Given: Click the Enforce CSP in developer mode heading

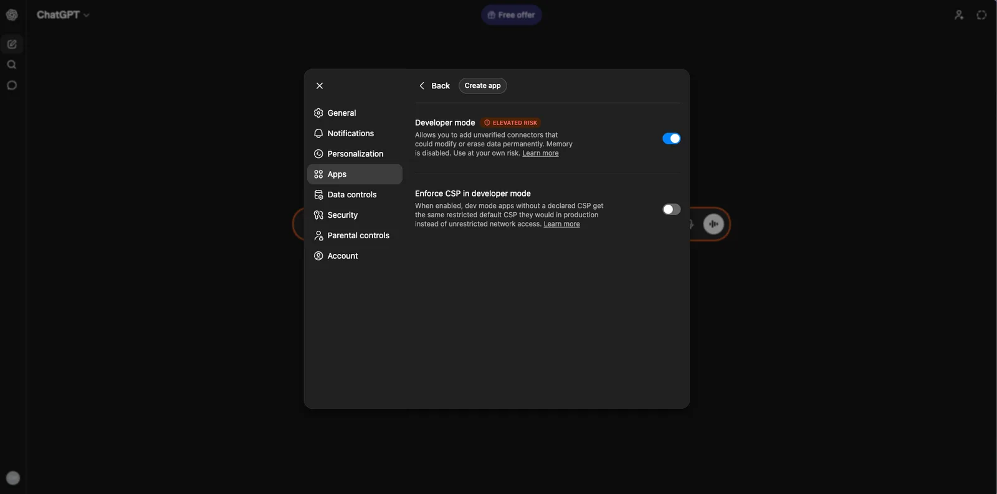Looking at the screenshot, I should click(x=473, y=194).
